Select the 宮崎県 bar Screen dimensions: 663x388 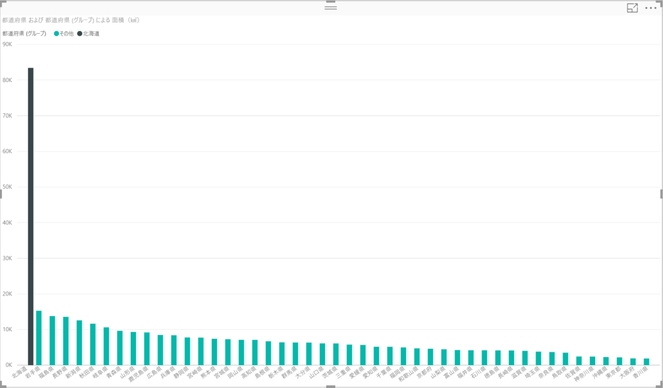(x=201, y=351)
